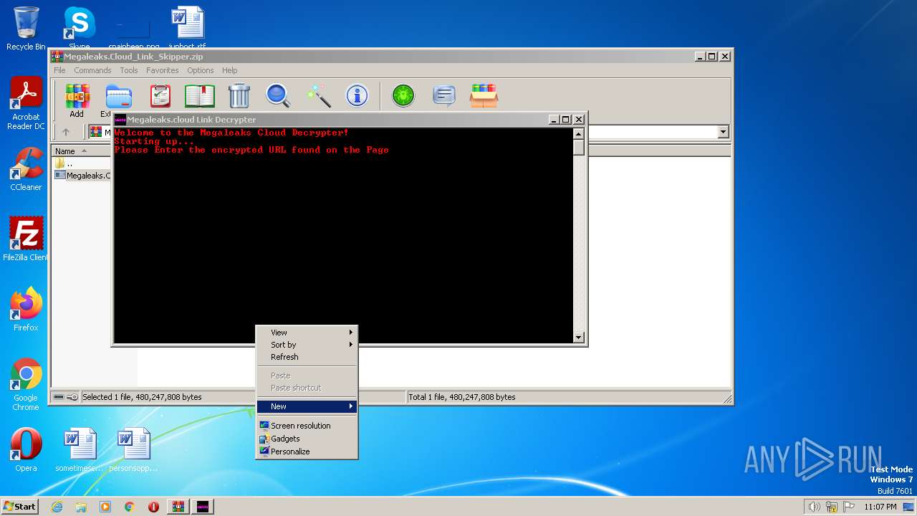Click 'Total 1 file, 480,247,808 bytes' status
Image resolution: width=917 pixels, height=516 pixels.
(462, 397)
